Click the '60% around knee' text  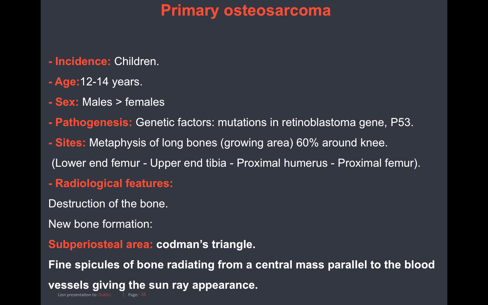tap(342, 143)
